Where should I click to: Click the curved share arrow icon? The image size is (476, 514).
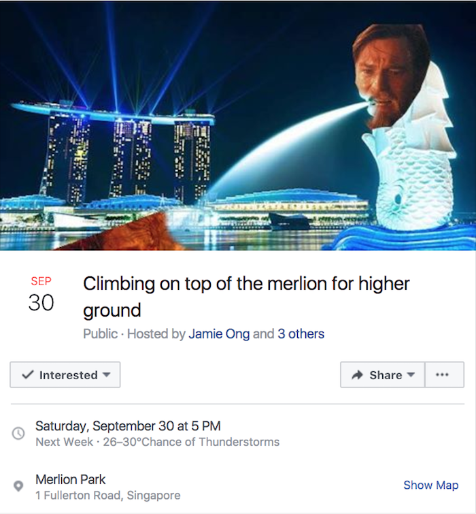357,375
